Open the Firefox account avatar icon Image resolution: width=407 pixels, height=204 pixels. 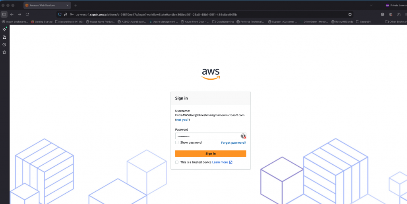(382, 15)
